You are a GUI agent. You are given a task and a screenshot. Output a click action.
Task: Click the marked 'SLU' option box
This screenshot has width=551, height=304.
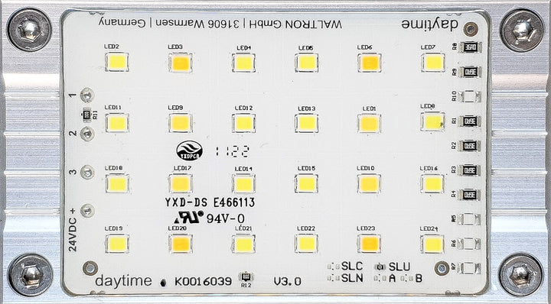pyautogui.click(x=379, y=267)
